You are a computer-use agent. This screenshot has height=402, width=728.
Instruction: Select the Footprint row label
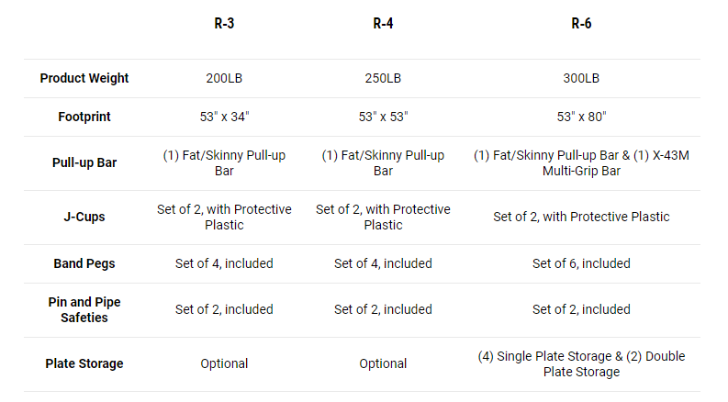click(x=84, y=117)
